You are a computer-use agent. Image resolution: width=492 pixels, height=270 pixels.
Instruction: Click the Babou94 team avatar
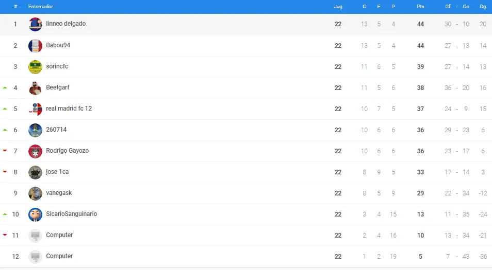(x=35, y=46)
